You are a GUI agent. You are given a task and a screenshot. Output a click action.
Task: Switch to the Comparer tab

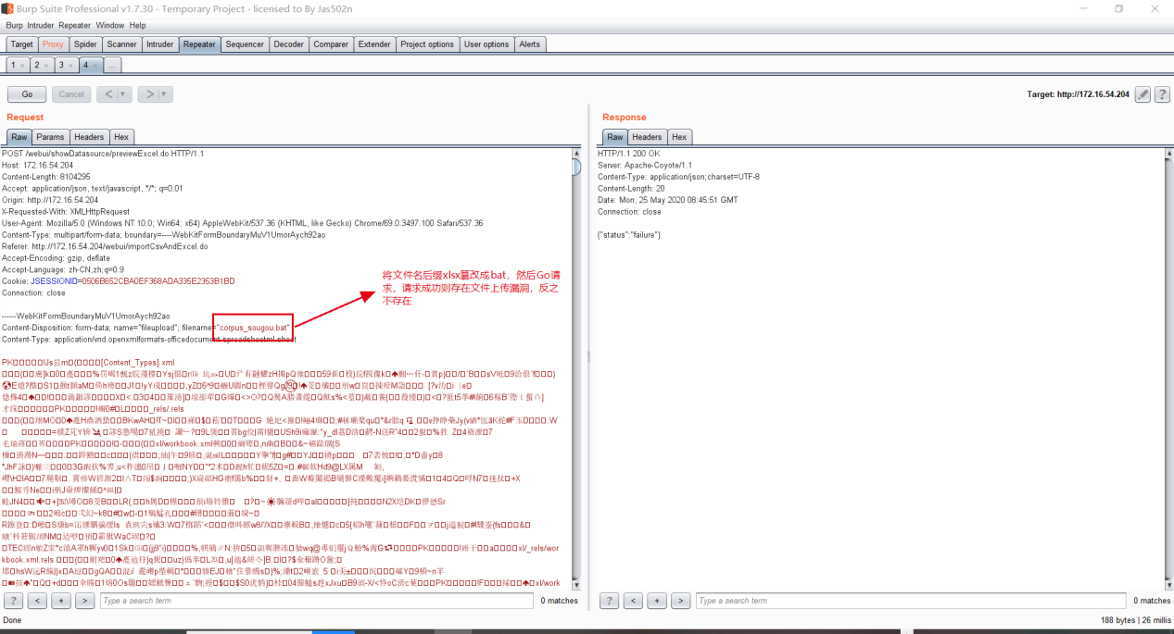coord(331,44)
